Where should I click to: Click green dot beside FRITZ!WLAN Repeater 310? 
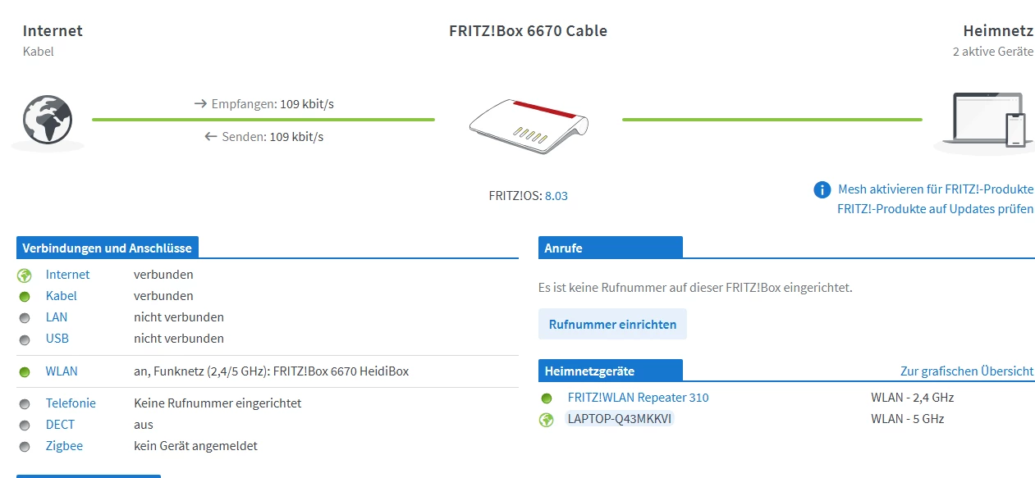click(547, 398)
